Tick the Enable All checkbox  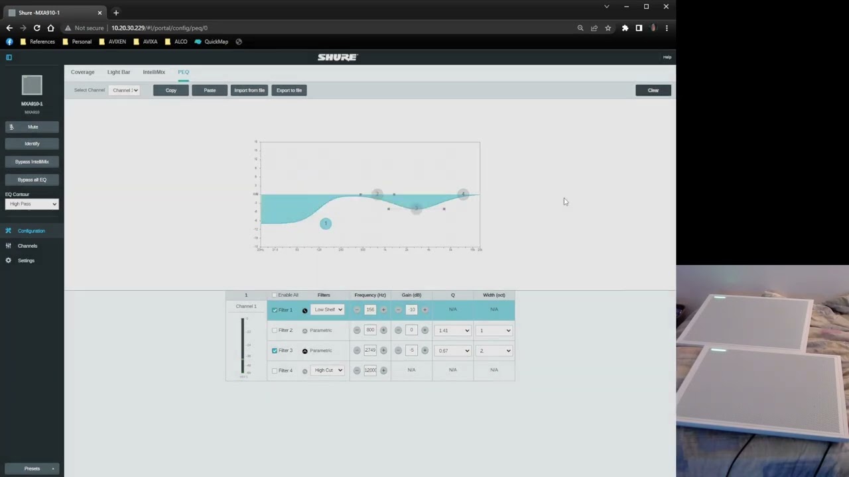click(x=275, y=295)
